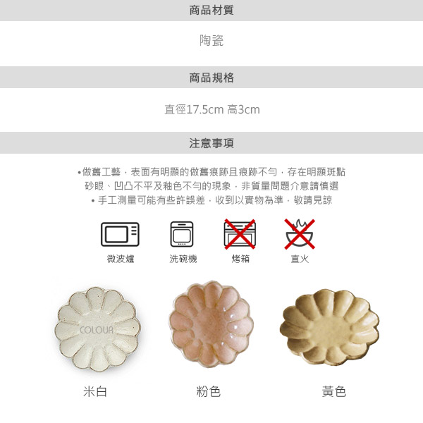Image resolution: width=423 pixels, height=423 pixels.
Task: Choose the 黃色 color label
Action: tap(334, 391)
